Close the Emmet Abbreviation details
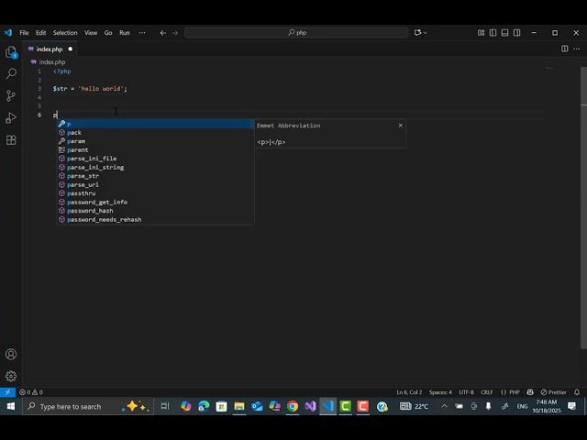 (x=401, y=126)
